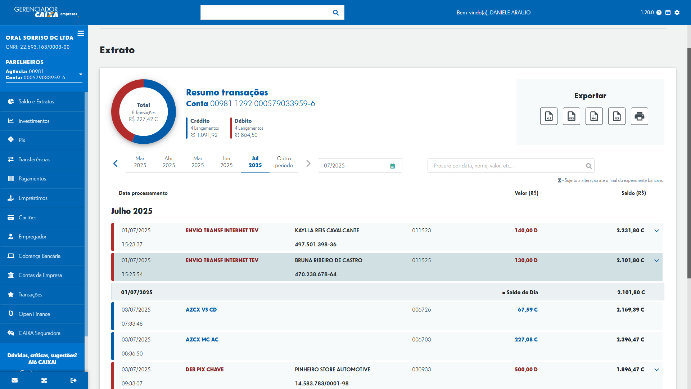Export statement as OFX file

[571, 116]
